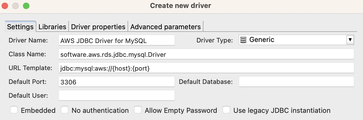Open the Driver Type dropdown arrow
The width and height of the screenshot is (363, 120).
[x=350, y=40]
